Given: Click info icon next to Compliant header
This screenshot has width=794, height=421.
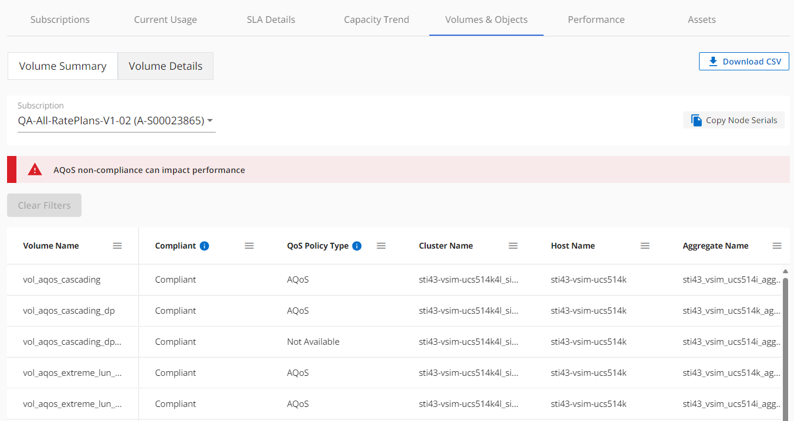Looking at the screenshot, I should click(204, 246).
